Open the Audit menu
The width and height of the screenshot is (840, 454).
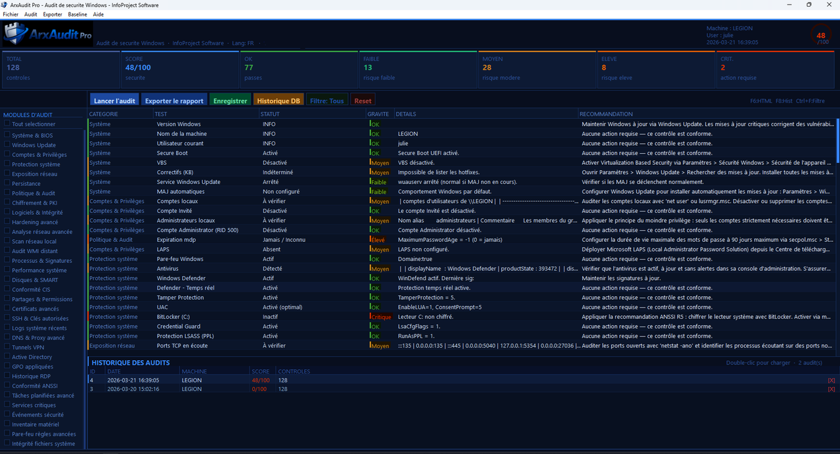[x=31, y=14]
